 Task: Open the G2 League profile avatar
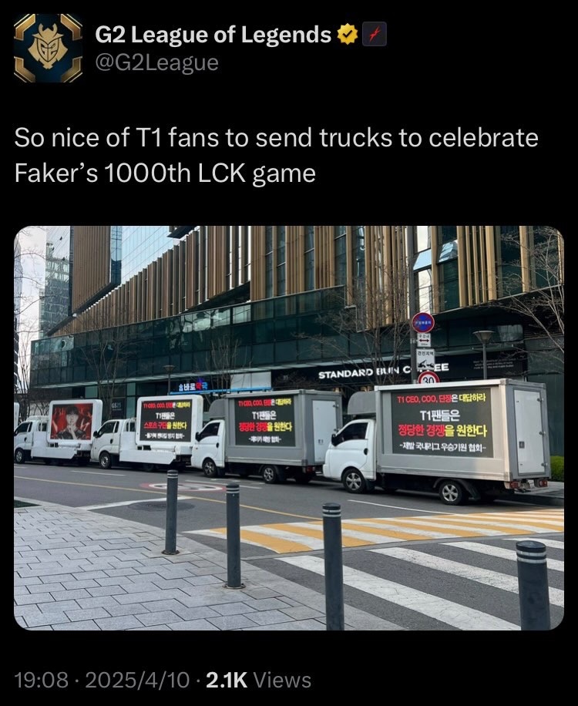(x=48, y=48)
